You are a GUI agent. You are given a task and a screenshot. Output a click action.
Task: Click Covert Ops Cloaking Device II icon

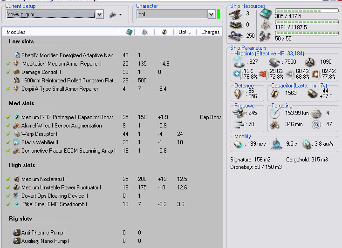pyautogui.click(x=17, y=195)
